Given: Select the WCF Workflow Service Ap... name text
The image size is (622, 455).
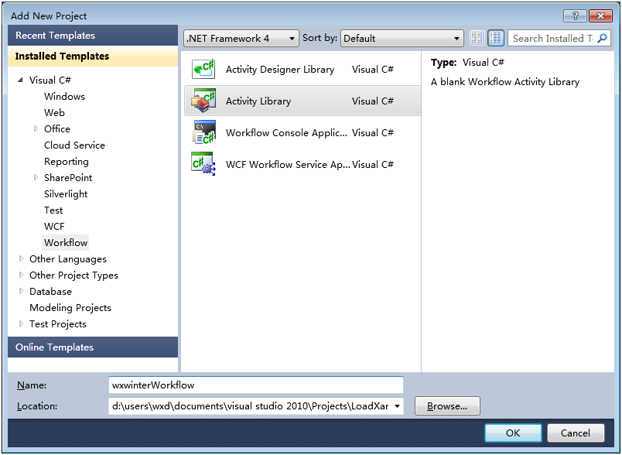Looking at the screenshot, I should 288,165.
